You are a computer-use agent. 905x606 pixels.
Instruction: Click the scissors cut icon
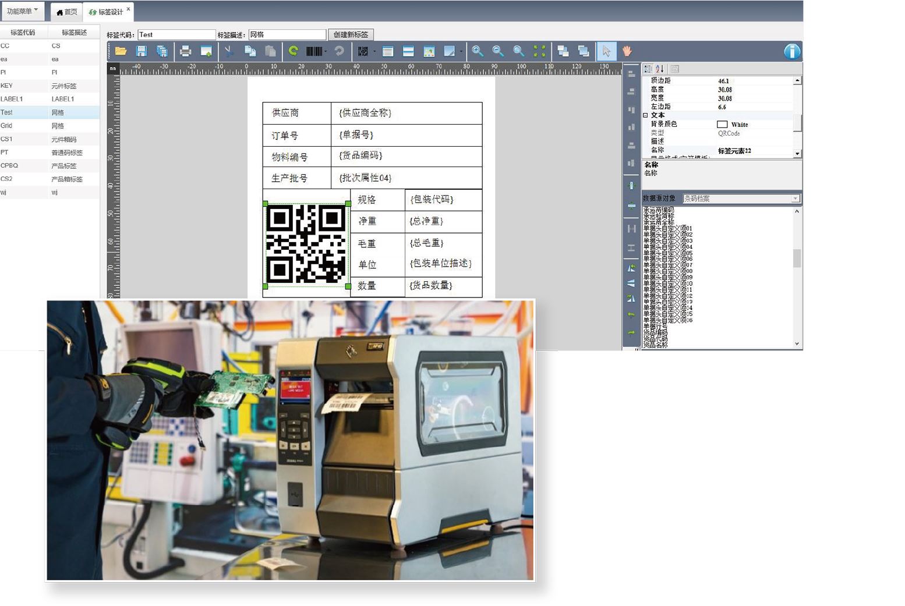tap(229, 51)
